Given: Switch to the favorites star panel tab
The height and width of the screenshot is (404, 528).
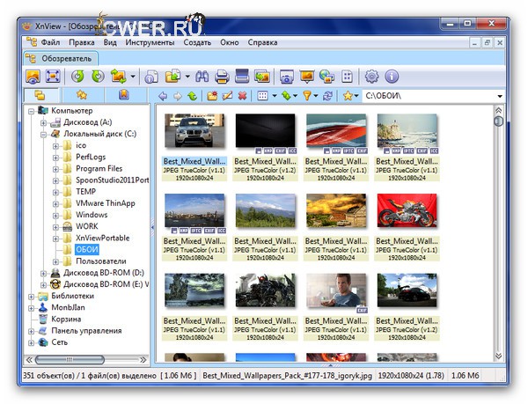Looking at the screenshot, I should click(x=81, y=95).
